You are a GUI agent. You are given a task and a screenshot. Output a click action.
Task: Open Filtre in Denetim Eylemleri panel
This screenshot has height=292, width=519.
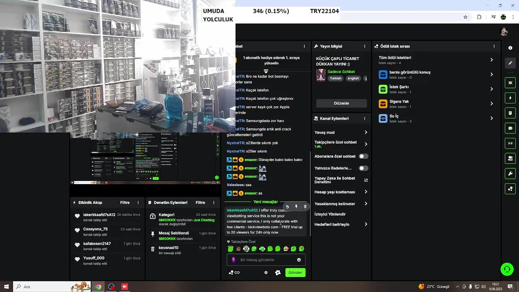[x=200, y=203]
